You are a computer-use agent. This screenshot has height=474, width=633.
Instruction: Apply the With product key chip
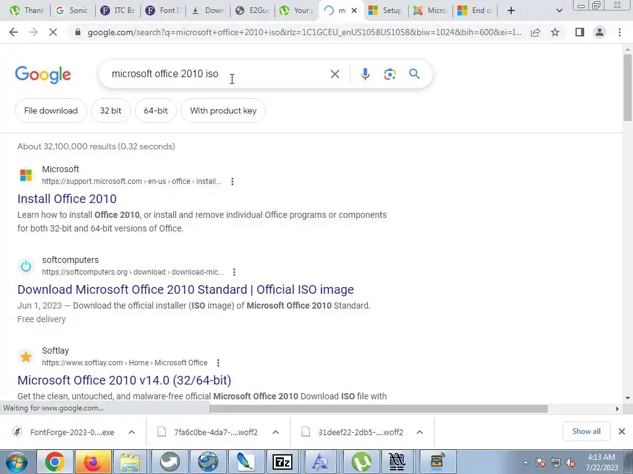pyautogui.click(x=223, y=110)
